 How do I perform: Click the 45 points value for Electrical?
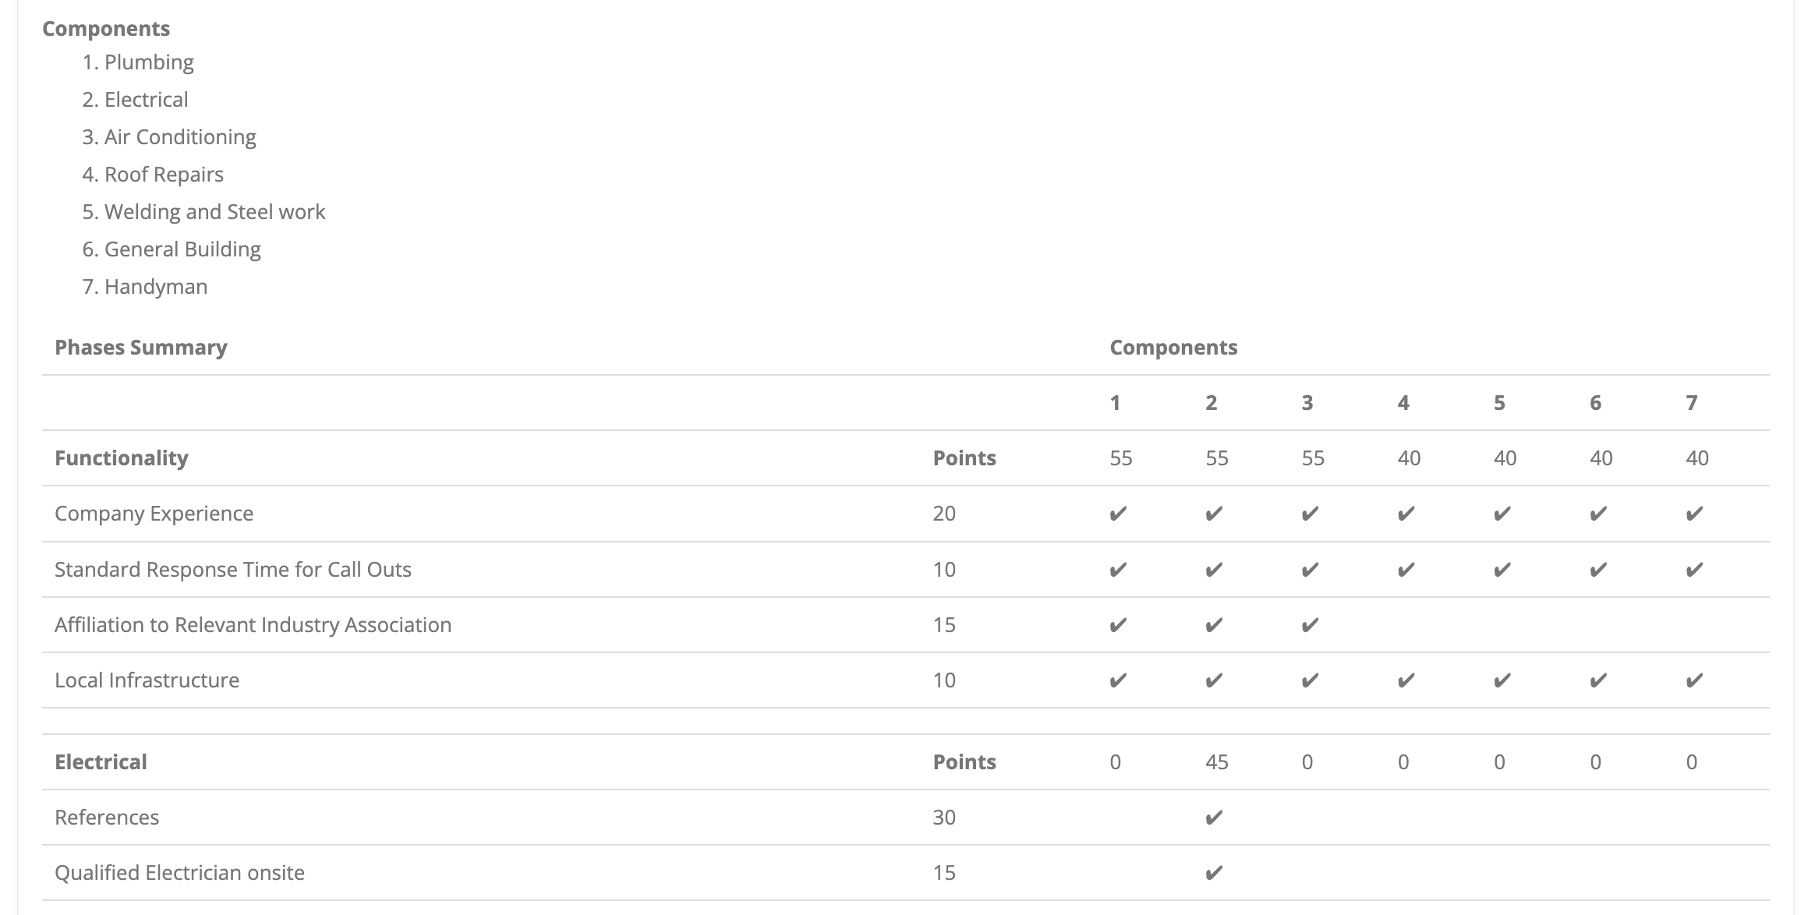(1217, 762)
